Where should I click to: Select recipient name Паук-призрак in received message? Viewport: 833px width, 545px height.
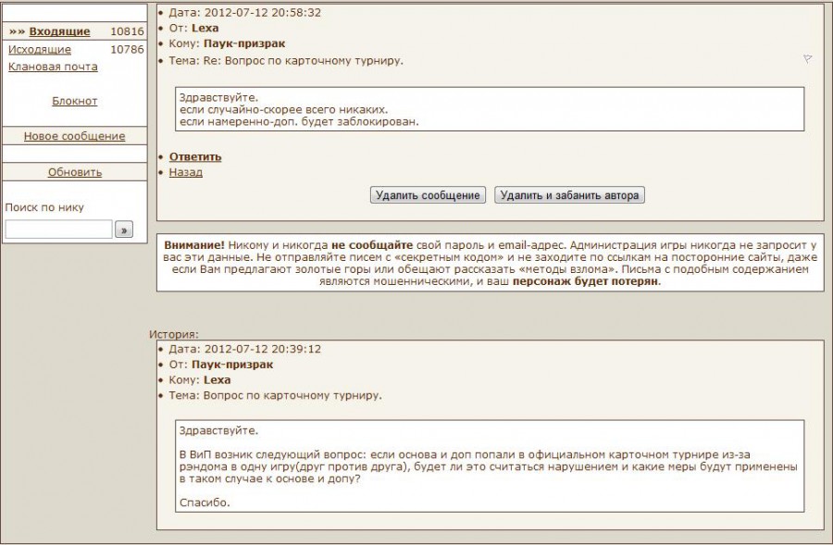(x=244, y=43)
